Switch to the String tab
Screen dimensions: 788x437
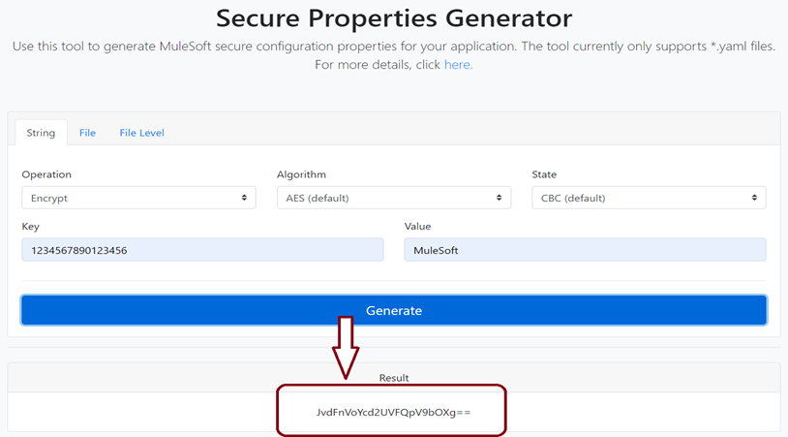[41, 133]
